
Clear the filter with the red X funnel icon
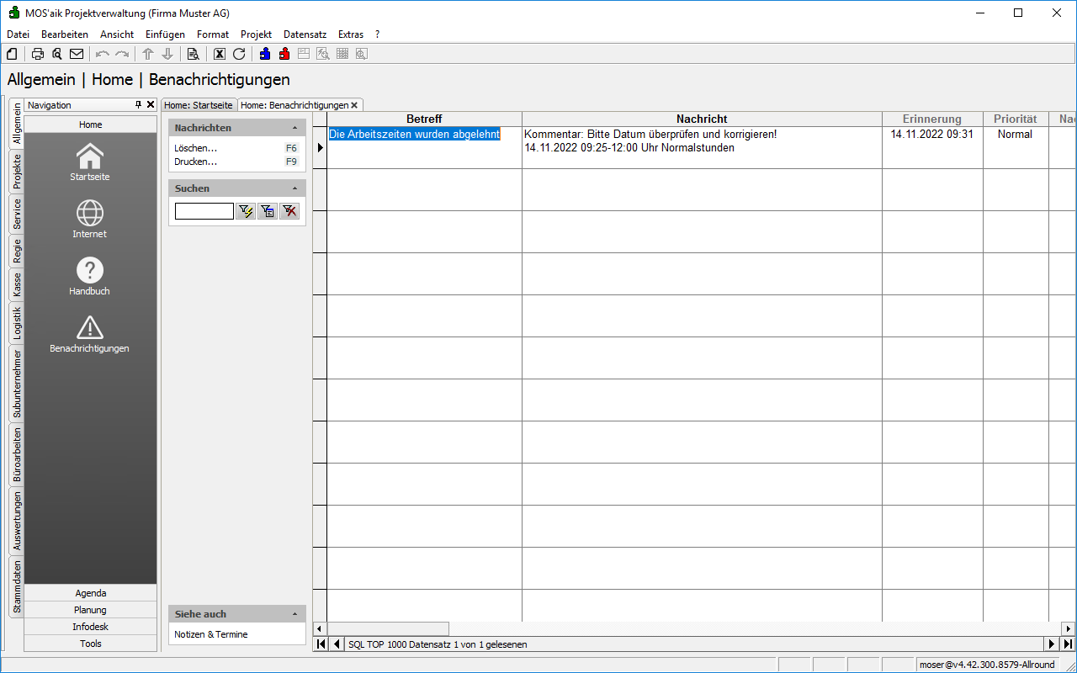pyautogui.click(x=289, y=211)
